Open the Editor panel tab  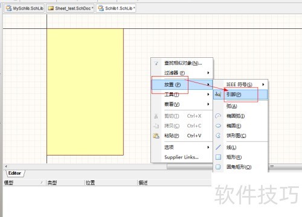tap(14, 173)
